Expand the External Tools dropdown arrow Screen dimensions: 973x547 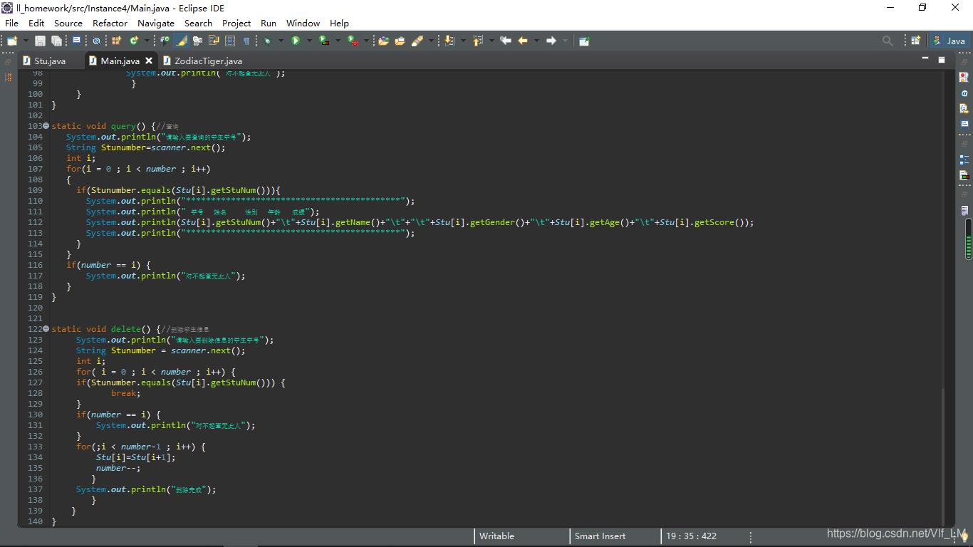pos(366,41)
